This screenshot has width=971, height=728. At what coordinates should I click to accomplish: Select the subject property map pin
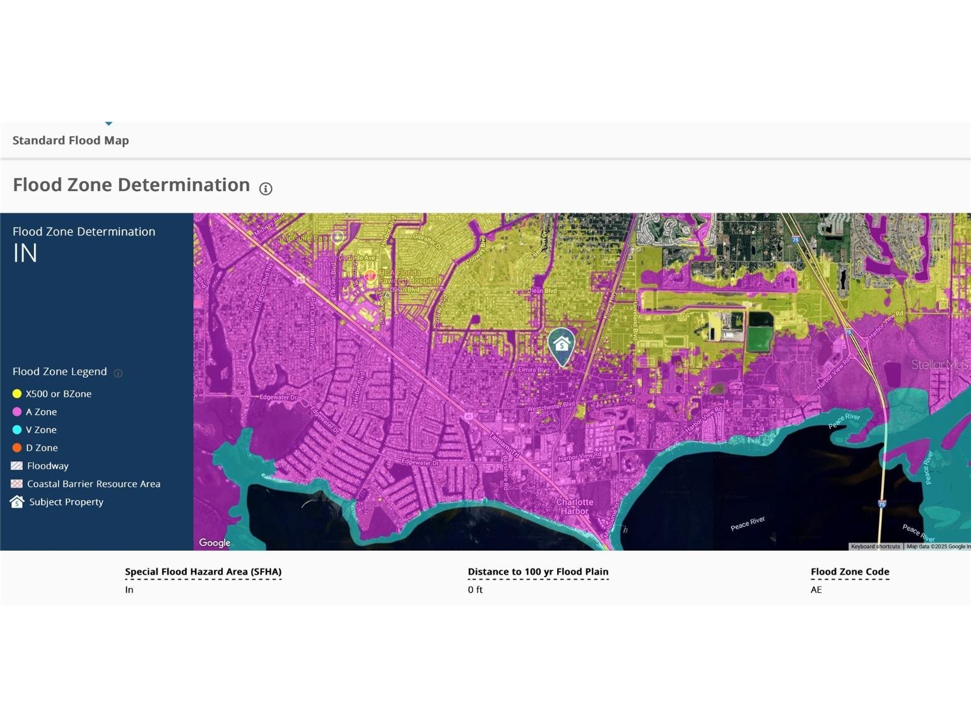click(x=561, y=345)
